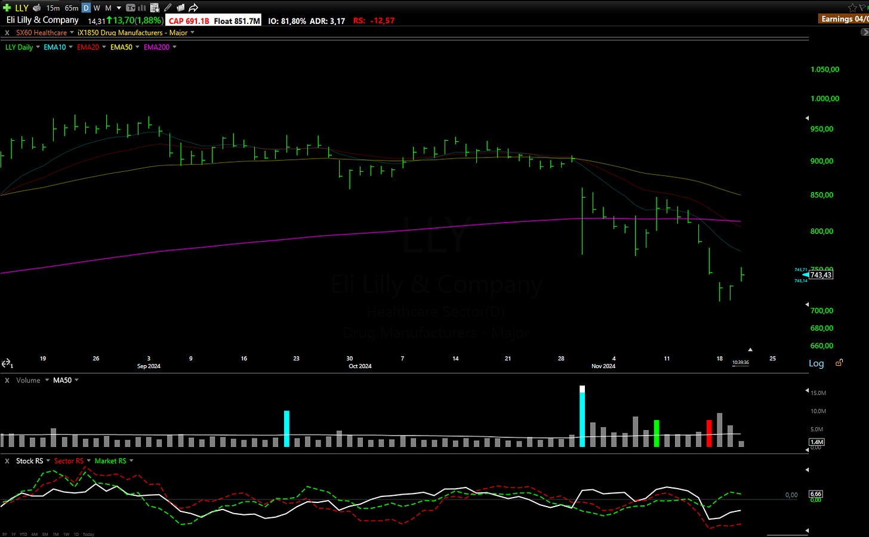Select the M monthly timeframe
The width and height of the screenshot is (869, 537).
point(108,8)
